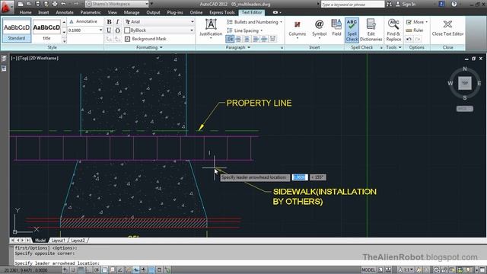Click the ByBlock color swatch
The height and width of the screenshot is (274, 487).
click(127, 30)
